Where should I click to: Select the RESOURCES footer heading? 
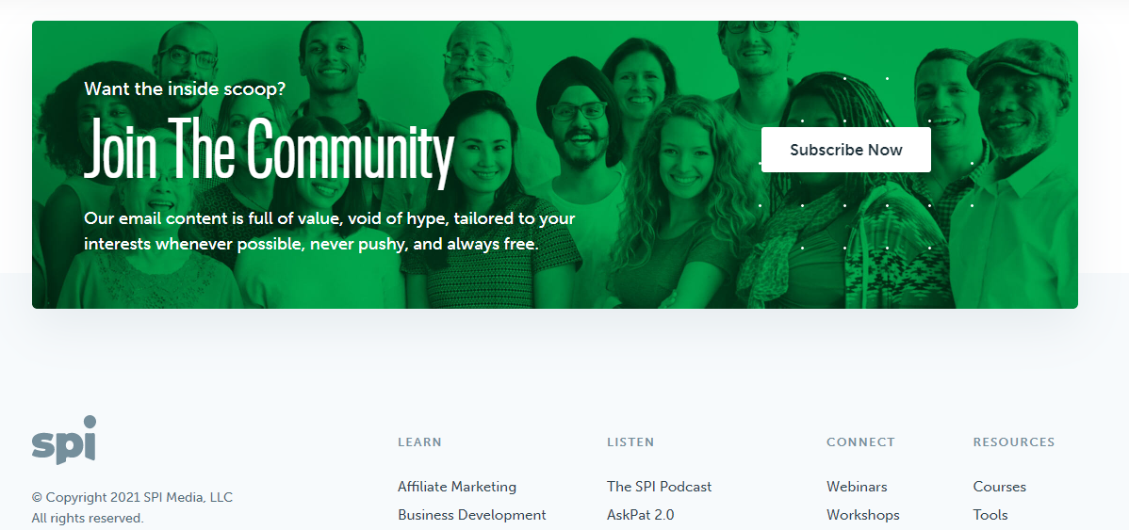pos(1013,442)
